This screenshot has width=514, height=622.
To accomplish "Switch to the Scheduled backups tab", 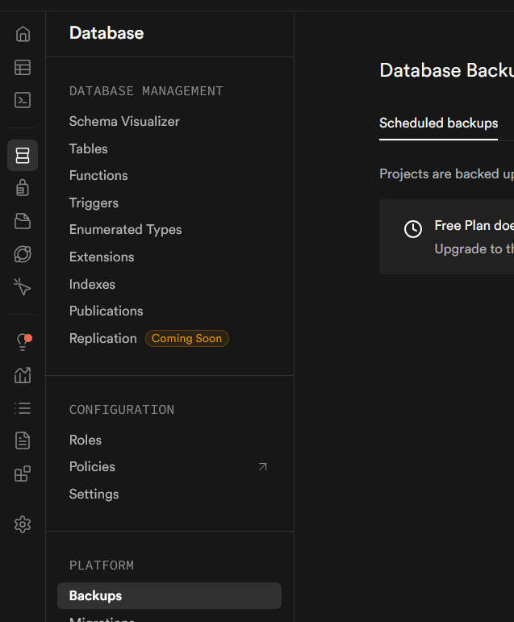I will tap(438, 123).
